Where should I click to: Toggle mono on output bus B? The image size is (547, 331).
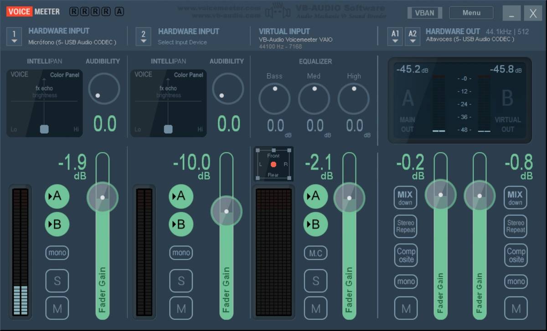(x=516, y=282)
